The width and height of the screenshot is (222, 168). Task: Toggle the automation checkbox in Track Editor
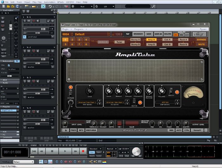tap(9, 65)
